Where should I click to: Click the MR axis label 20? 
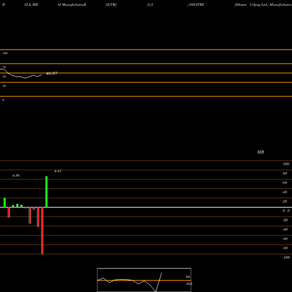[x=285, y=201]
